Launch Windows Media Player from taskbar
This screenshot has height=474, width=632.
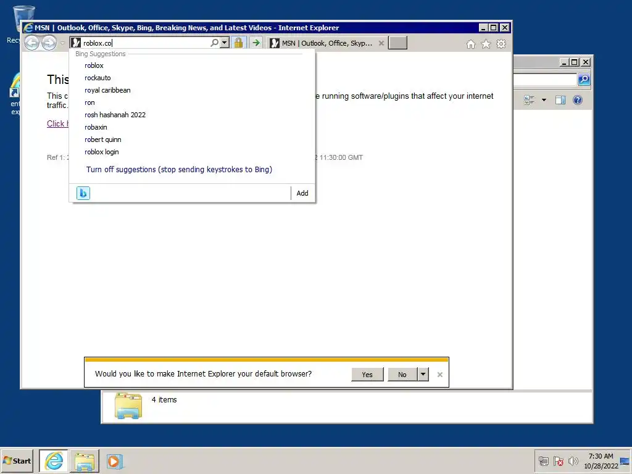tap(114, 462)
